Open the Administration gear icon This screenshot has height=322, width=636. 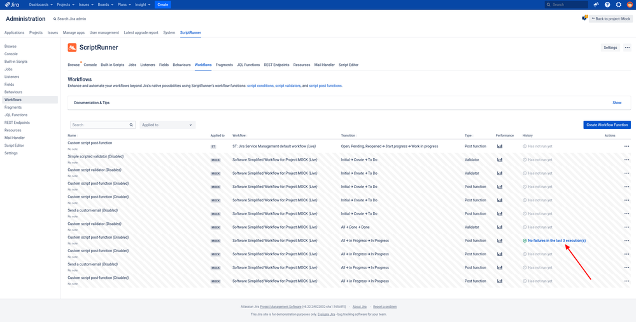[x=619, y=4]
